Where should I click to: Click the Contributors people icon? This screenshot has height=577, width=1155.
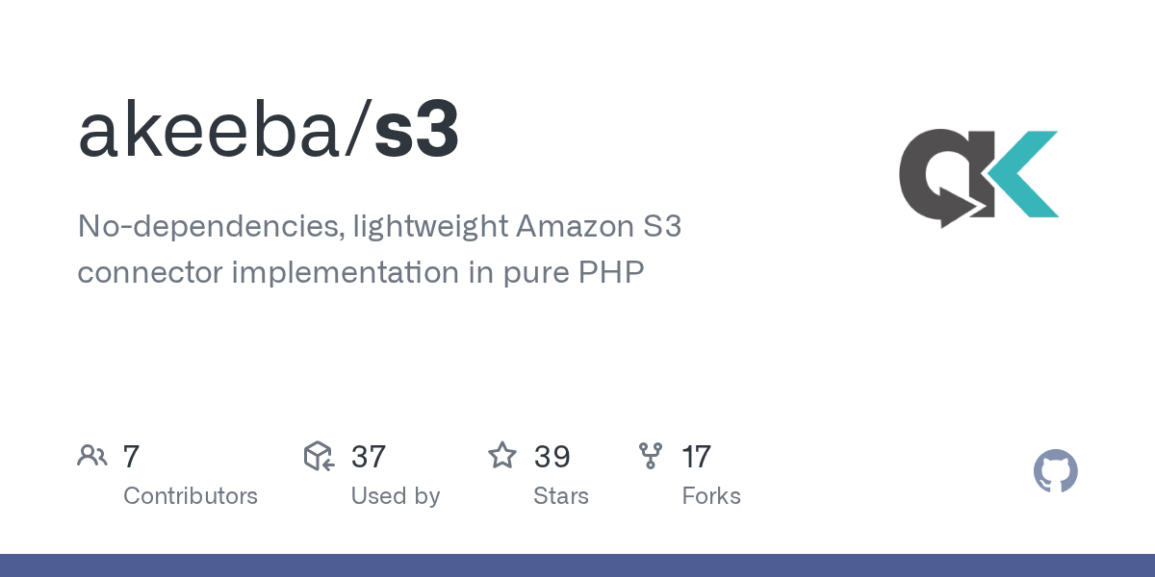click(x=92, y=456)
